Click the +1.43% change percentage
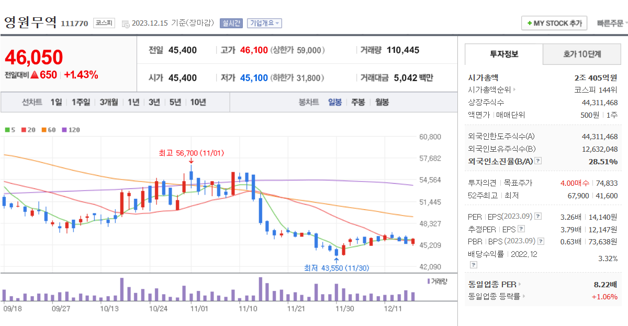 click(81, 75)
